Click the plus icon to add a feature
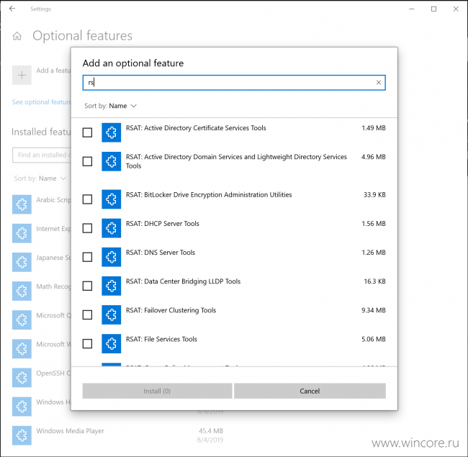Screen dimensions: 468x457 [x=22, y=75]
